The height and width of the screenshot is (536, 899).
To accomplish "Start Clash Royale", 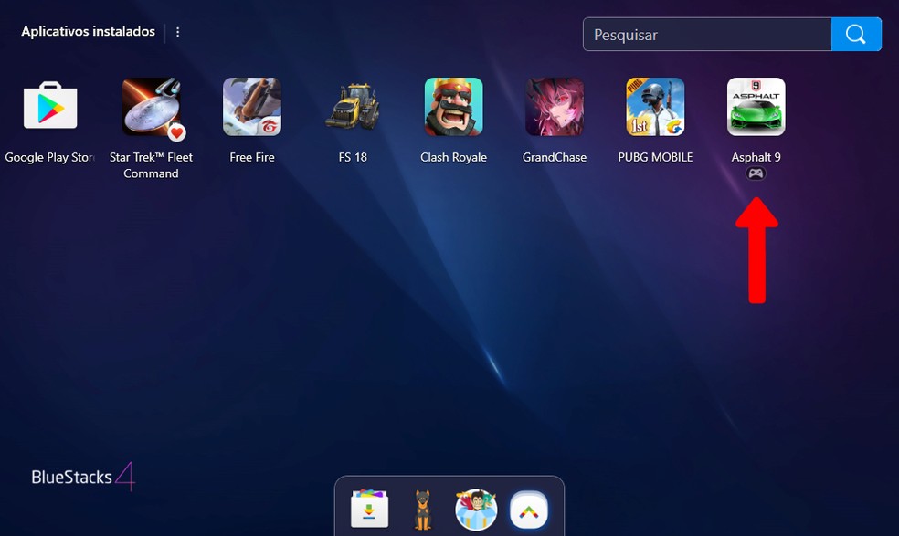I will pyautogui.click(x=453, y=107).
